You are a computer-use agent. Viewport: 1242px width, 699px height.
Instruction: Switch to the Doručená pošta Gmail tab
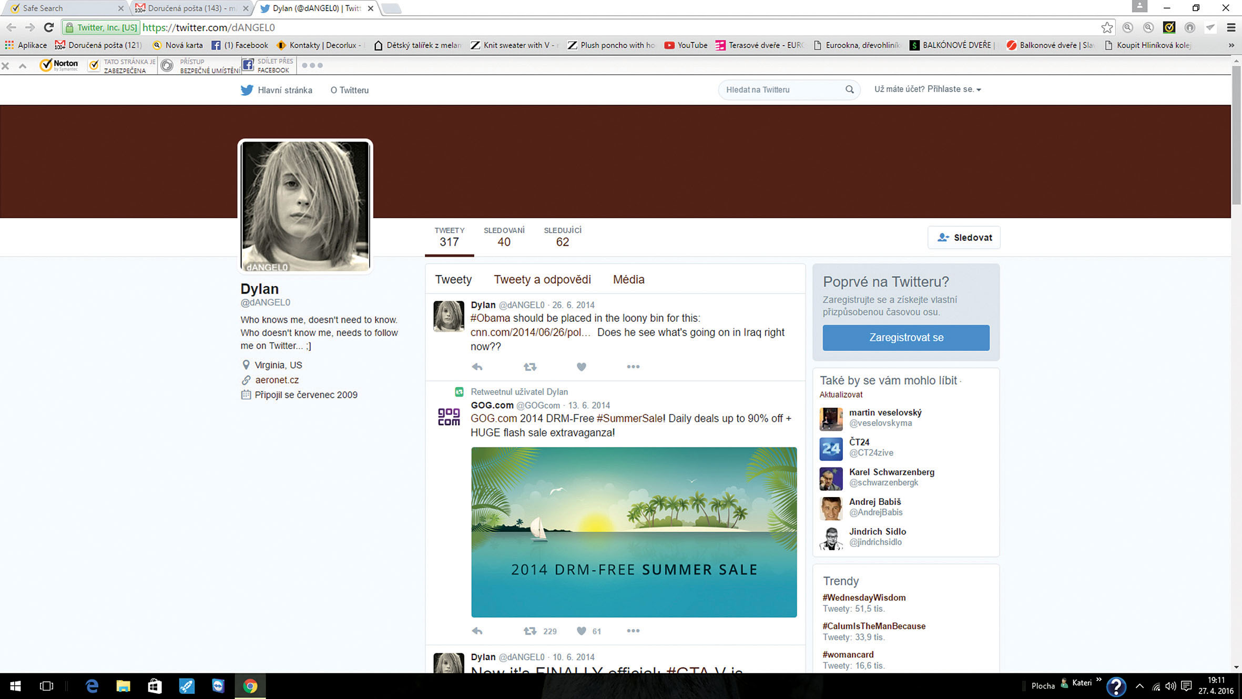tap(191, 8)
